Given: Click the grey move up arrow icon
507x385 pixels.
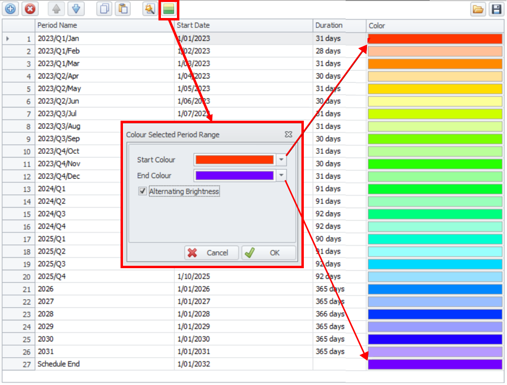Looking at the screenshot, I should coord(56,9).
